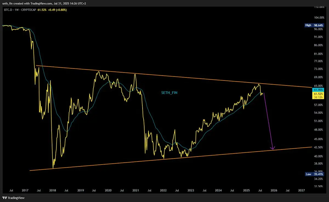
Task: Click the 98.64% high price tag
Action: (319, 25)
